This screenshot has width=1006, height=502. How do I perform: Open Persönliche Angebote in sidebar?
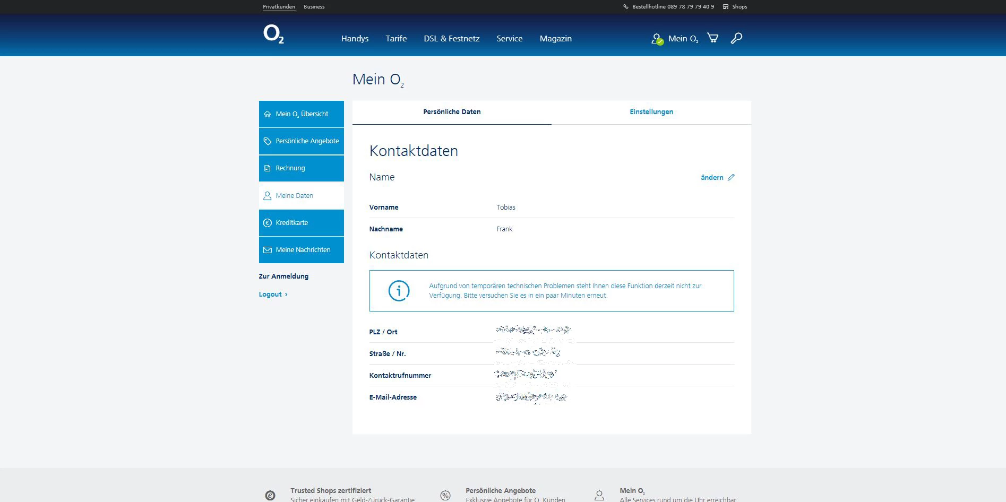point(302,141)
